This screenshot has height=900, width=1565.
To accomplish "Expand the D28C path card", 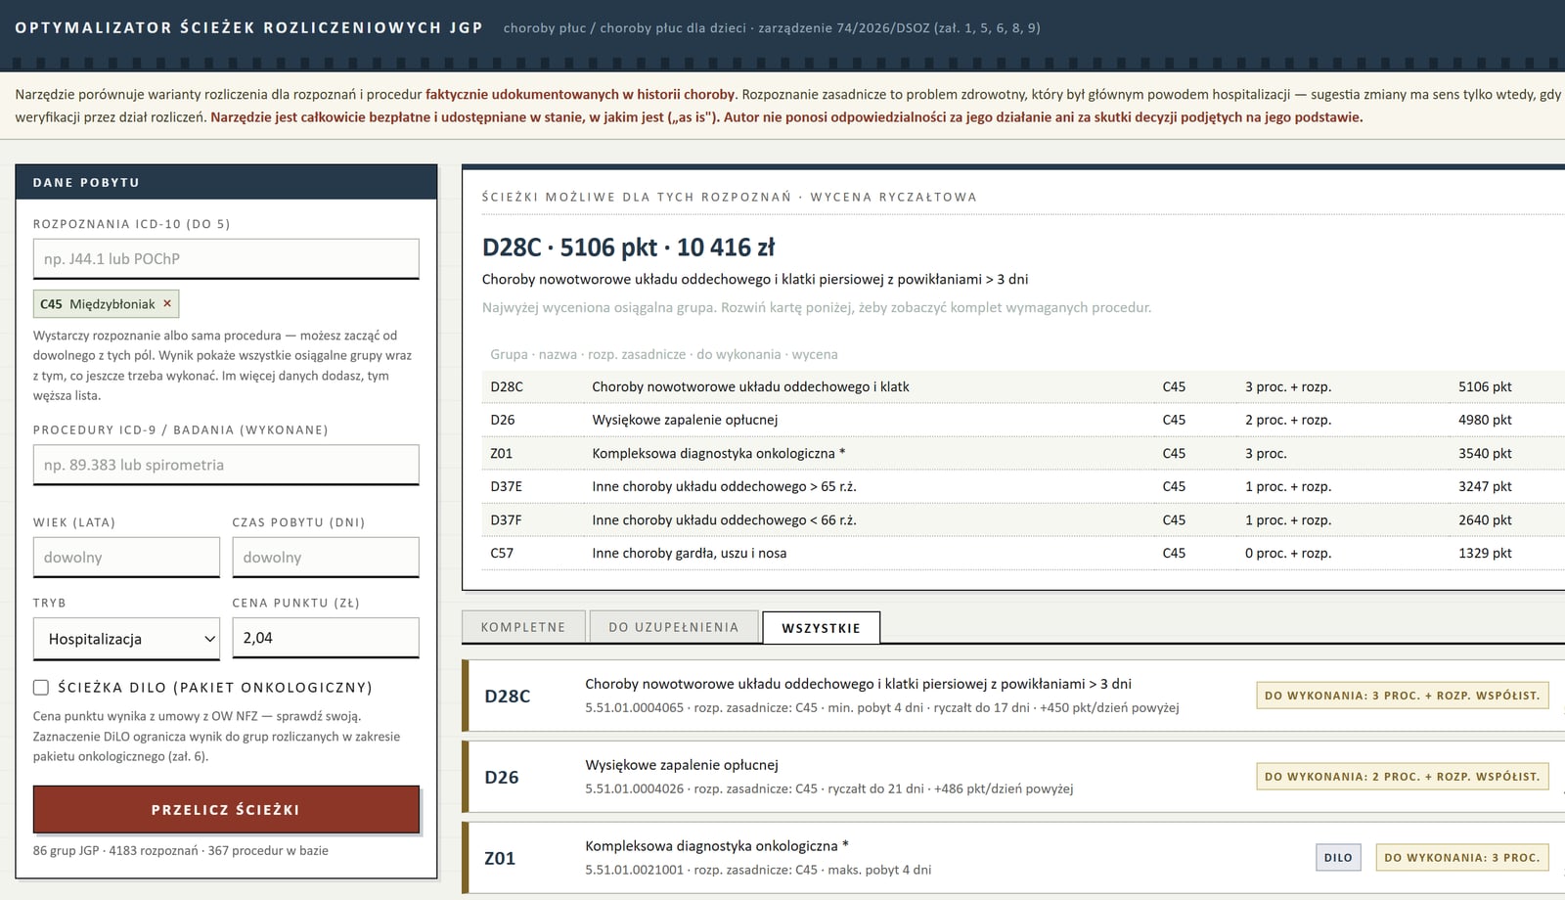I will [x=1013, y=696].
